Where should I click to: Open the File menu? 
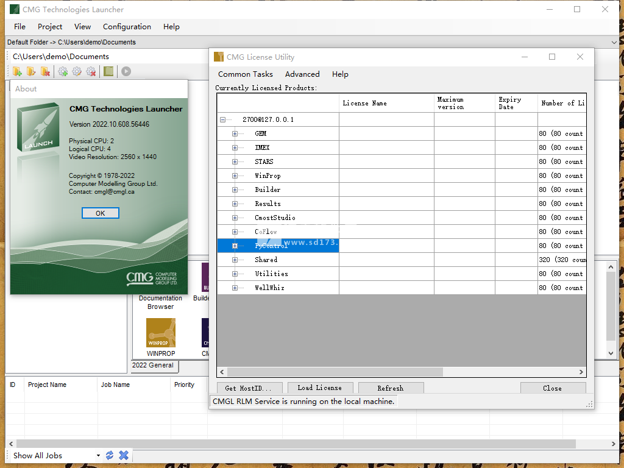click(19, 27)
